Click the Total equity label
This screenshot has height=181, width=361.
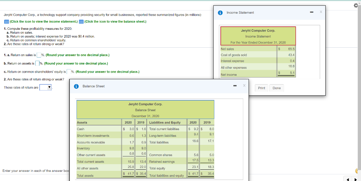[157, 168]
